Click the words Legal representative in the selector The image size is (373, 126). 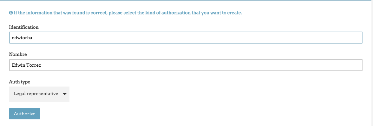tap(36, 94)
